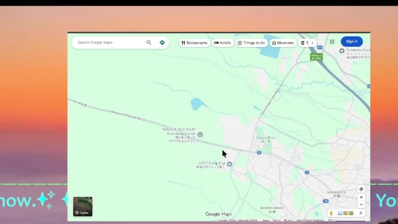Image resolution: width=398 pixels, height=224 pixels.
Task: Filter map by Restaurants
Action: coord(195,43)
